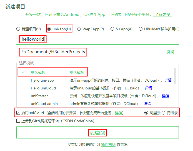193x151 pixels.
Task: Toggle the 启用uniCloud checkbox
Action: [x=18, y=113]
